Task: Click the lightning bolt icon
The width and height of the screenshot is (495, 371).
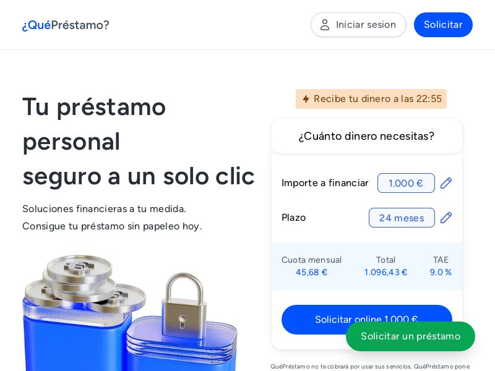Action: [306, 99]
